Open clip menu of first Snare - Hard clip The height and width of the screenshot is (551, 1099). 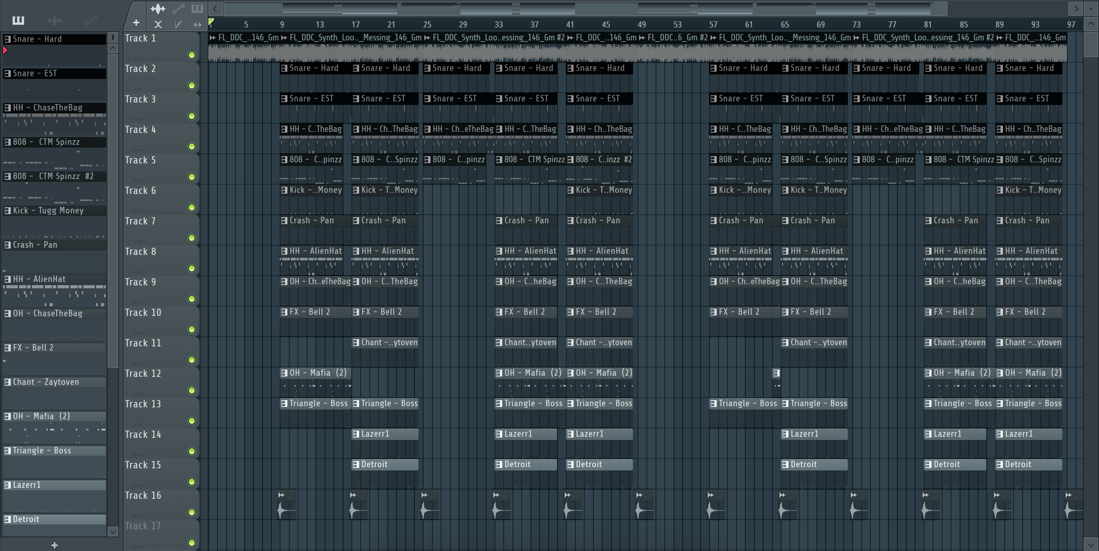pyautogui.click(x=284, y=68)
